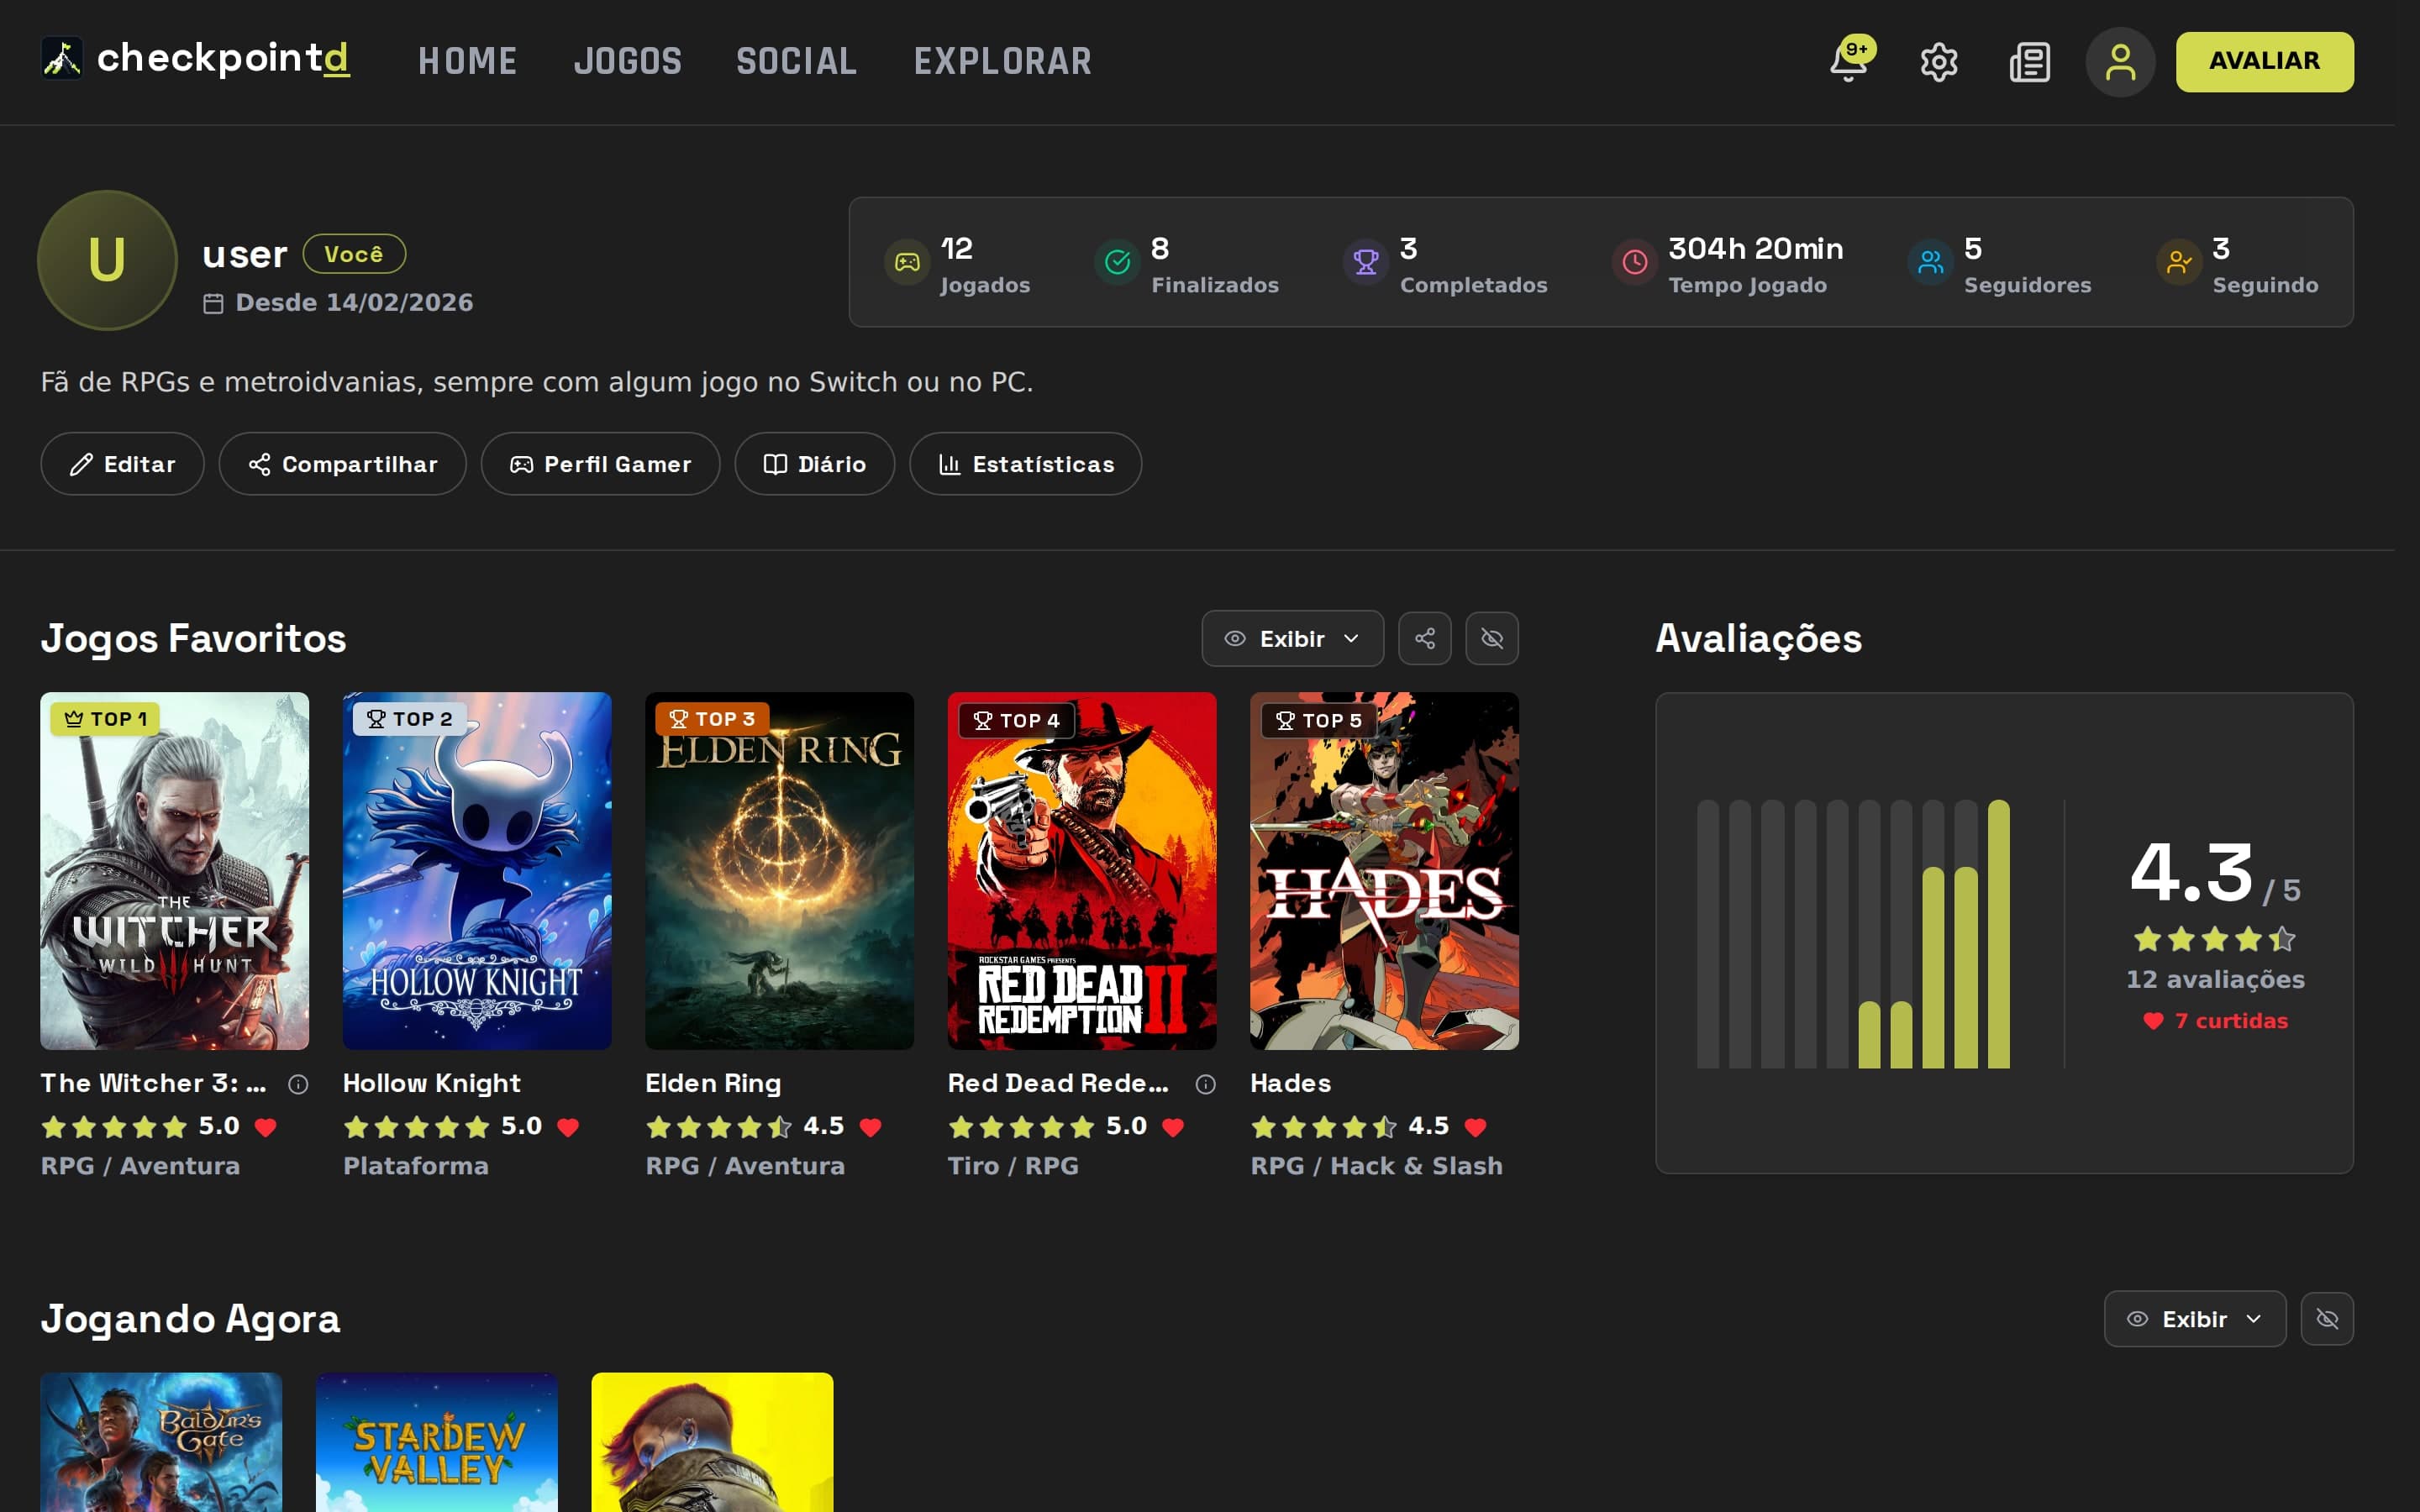
Task: Open the Diário button
Action: point(814,464)
